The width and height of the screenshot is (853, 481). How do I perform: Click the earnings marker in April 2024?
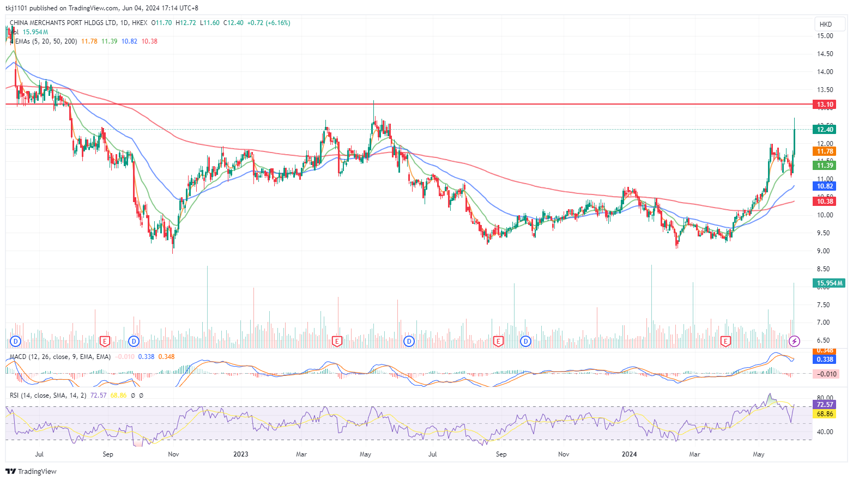[x=725, y=342]
